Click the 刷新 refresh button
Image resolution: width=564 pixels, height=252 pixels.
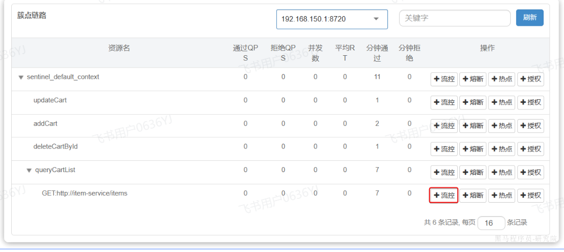coord(530,18)
